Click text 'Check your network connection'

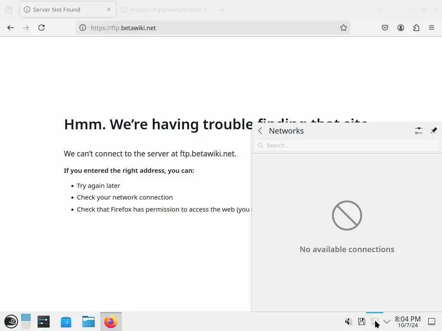pyautogui.click(x=125, y=197)
